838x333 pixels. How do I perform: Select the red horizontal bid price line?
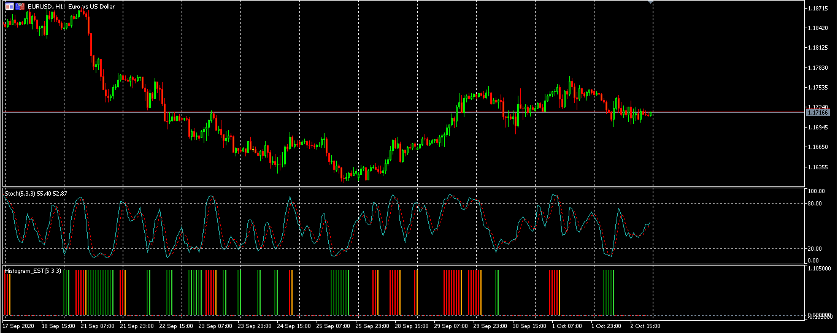point(404,112)
